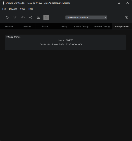Viewport: 132px width, 141px height.
Task: Open the File menu
Action: (4, 9)
